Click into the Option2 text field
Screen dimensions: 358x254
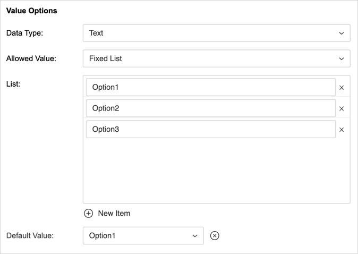(210, 108)
